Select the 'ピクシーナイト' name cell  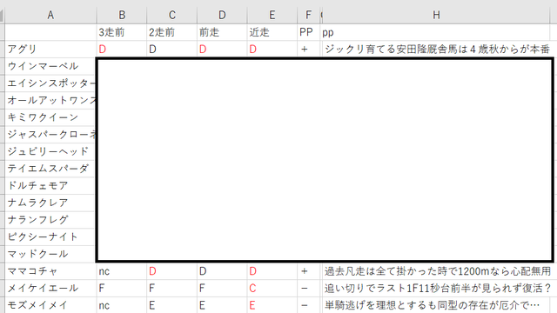pos(50,236)
